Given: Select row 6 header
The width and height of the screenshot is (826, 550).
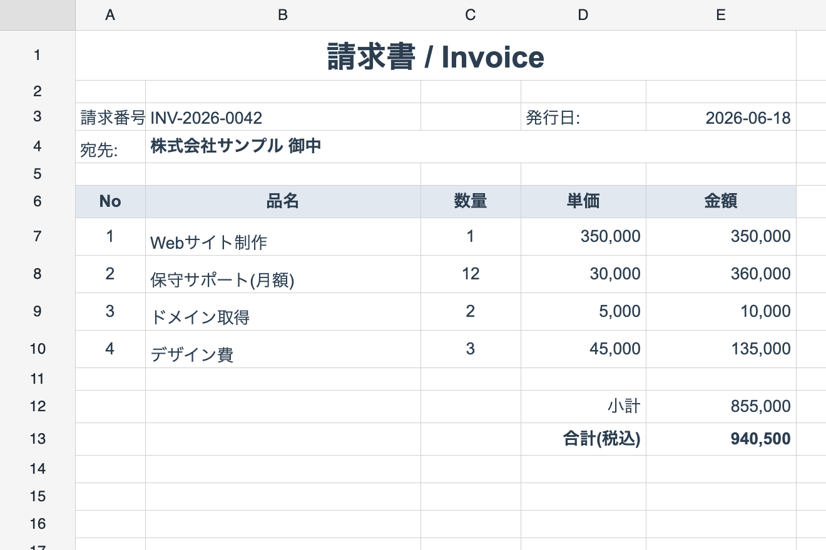Looking at the screenshot, I should click(38, 201).
